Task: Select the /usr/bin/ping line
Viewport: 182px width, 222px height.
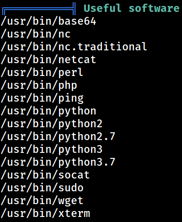Action: [x=42, y=98]
